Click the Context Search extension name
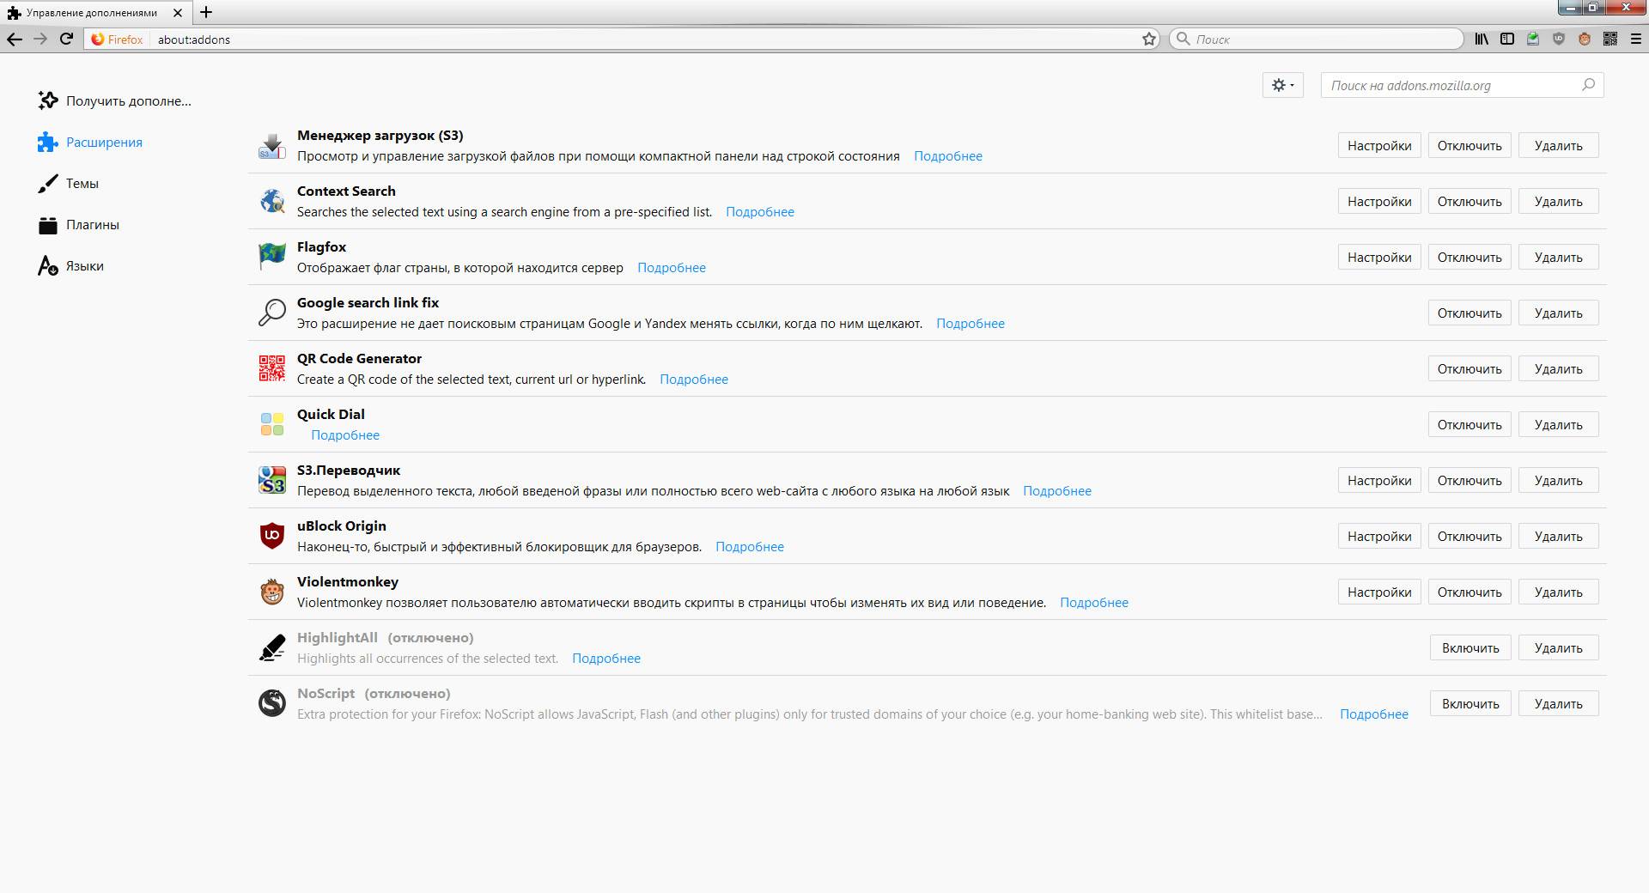The width and height of the screenshot is (1649, 893). (x=346, y=191)
